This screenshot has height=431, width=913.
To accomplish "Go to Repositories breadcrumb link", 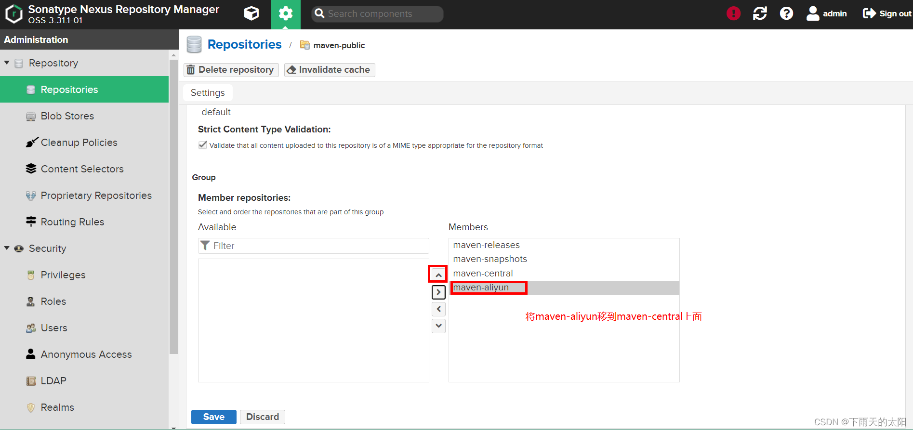I will click(244, 44).
